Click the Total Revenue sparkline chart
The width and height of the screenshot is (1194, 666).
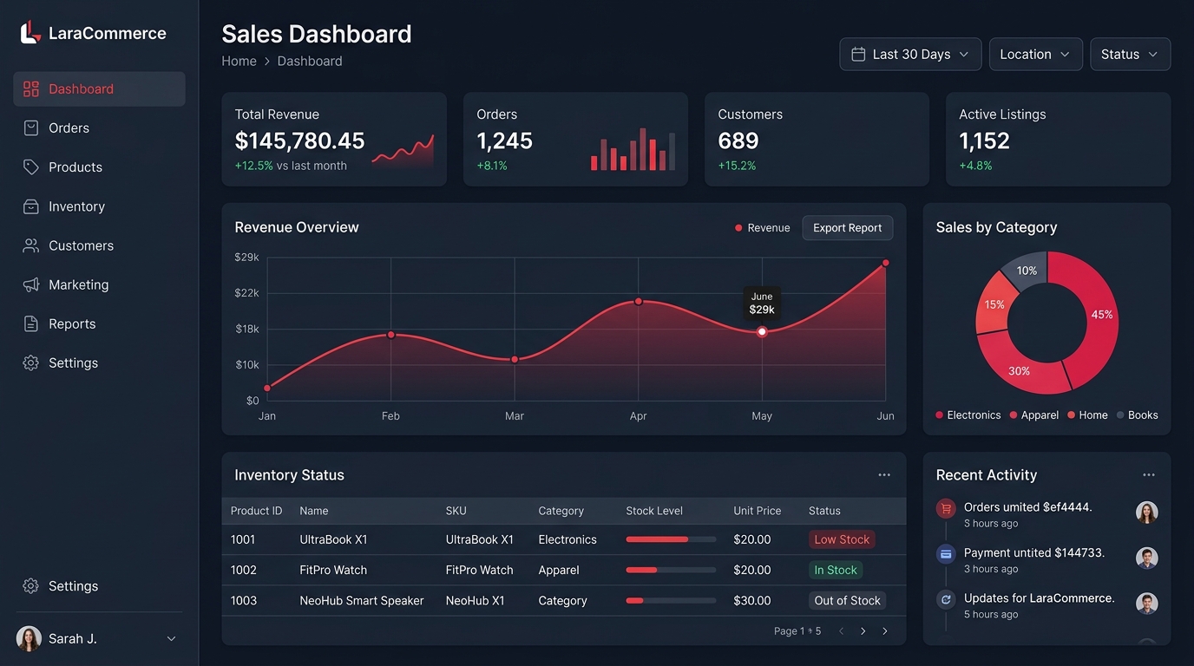click(403, 151)
